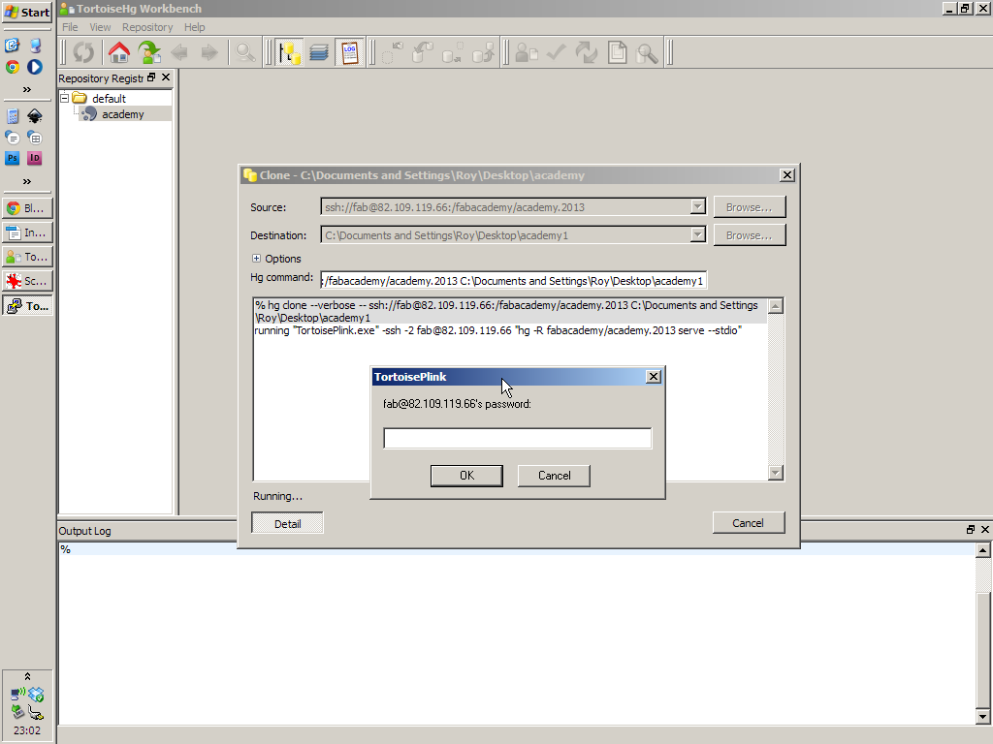The height and width of the screenshot is (744, 993).
Task: Click Detail button in Clone dialog
Action: tap(287, 523)
